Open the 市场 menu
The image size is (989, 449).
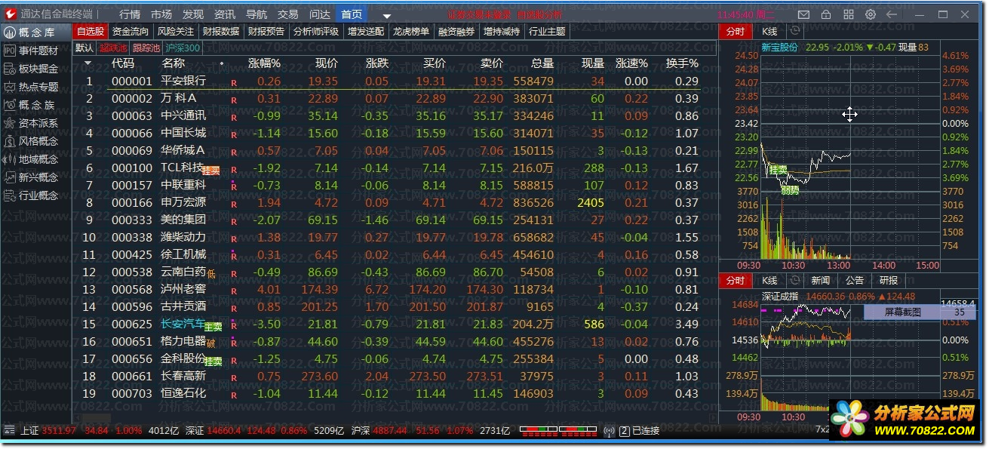pos(161,14)
